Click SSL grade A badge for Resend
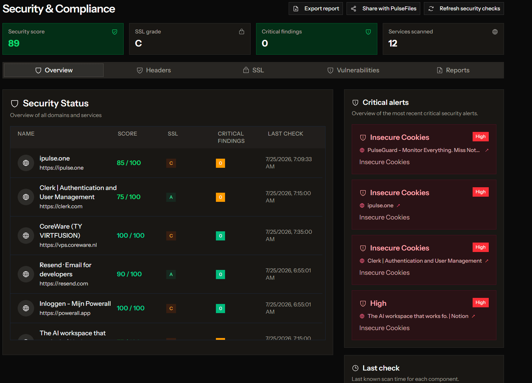 171,274
